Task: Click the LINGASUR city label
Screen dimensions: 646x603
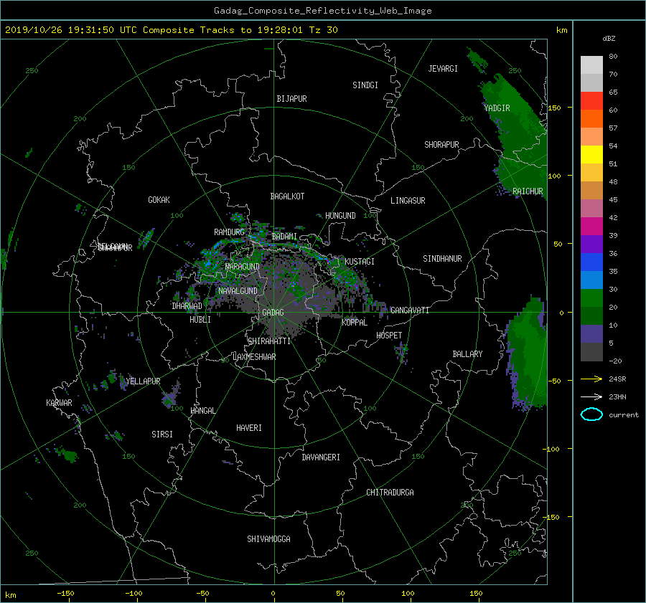Action: (408, 201)
